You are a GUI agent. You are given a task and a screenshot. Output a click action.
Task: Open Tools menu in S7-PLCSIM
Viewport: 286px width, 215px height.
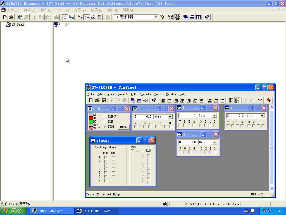coord(159,94)
